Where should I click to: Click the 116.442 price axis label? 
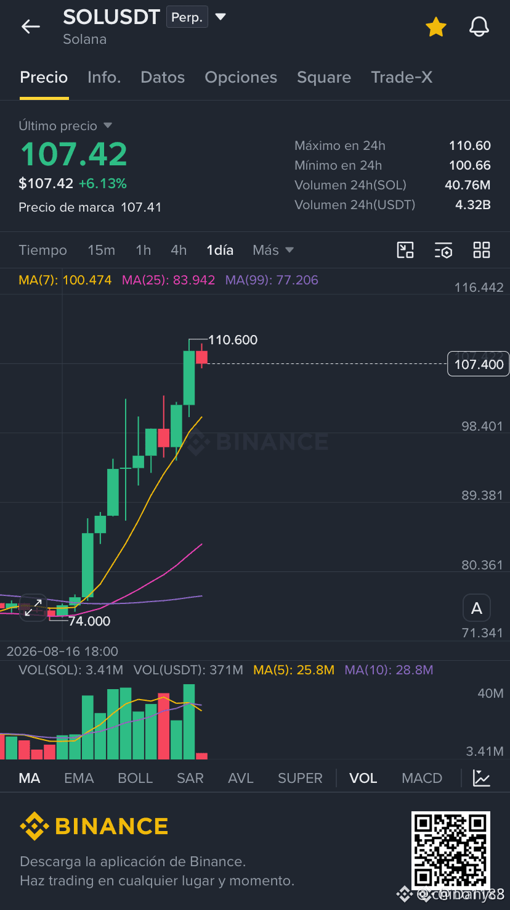click(479, 287)
